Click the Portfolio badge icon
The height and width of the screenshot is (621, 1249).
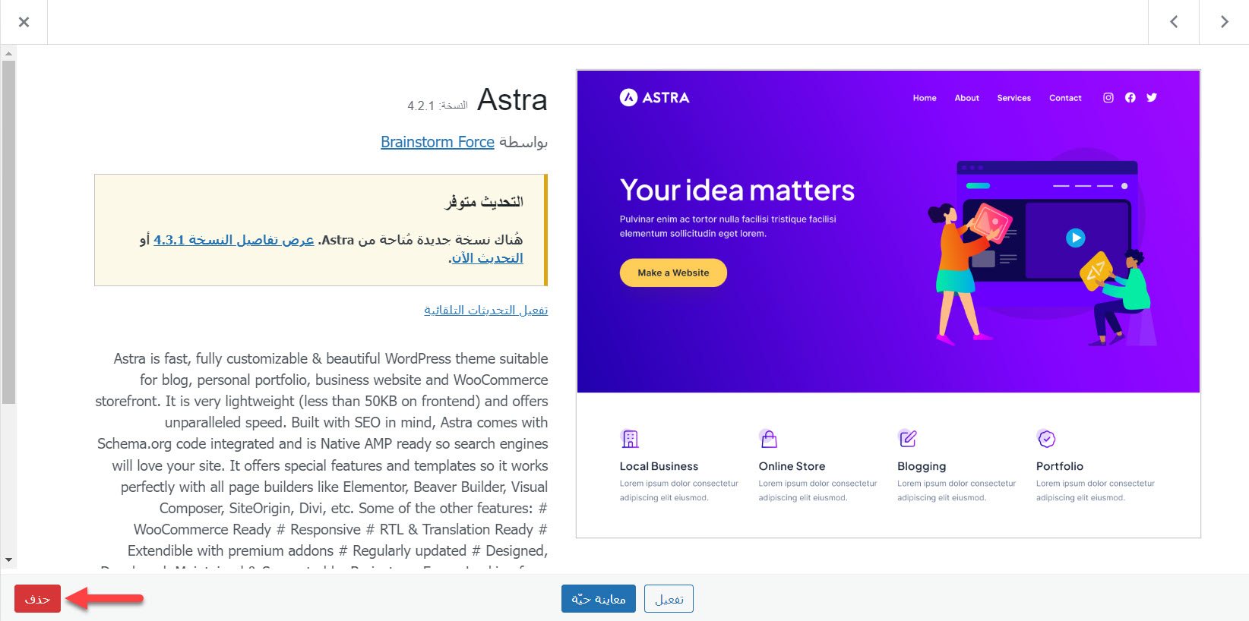click(1046, 439)
